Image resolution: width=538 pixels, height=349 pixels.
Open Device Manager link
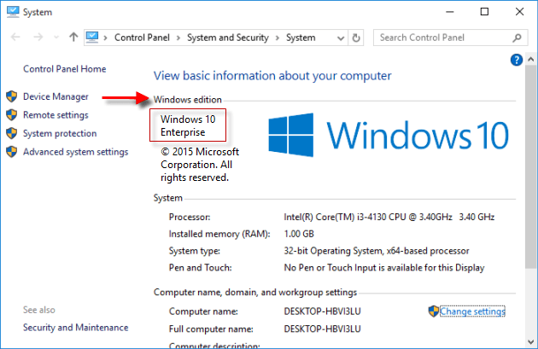tap(56, 96)
